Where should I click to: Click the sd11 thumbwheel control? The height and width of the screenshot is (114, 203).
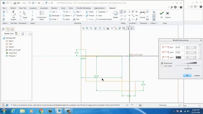(x=191, y=47)
